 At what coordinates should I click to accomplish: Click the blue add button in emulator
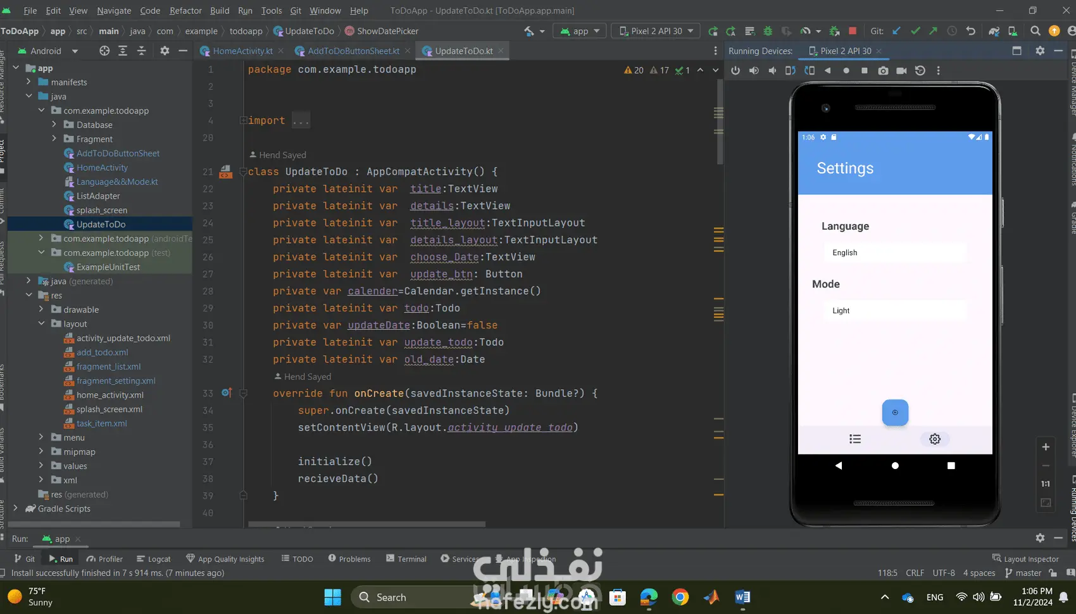tap(895, 413)
